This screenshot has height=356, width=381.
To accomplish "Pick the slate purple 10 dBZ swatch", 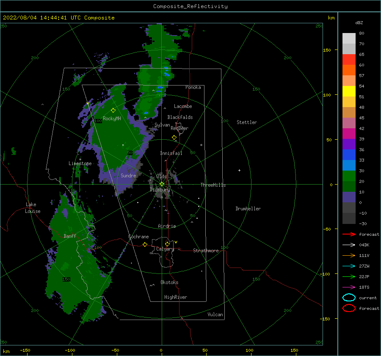I will [x=349, y=197].
